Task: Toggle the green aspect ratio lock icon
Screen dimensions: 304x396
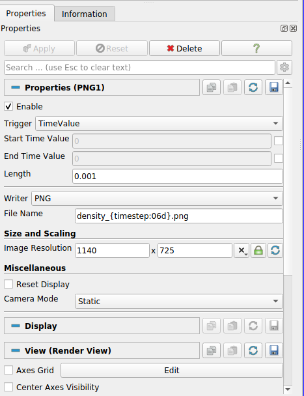Action: click(258, 251)
